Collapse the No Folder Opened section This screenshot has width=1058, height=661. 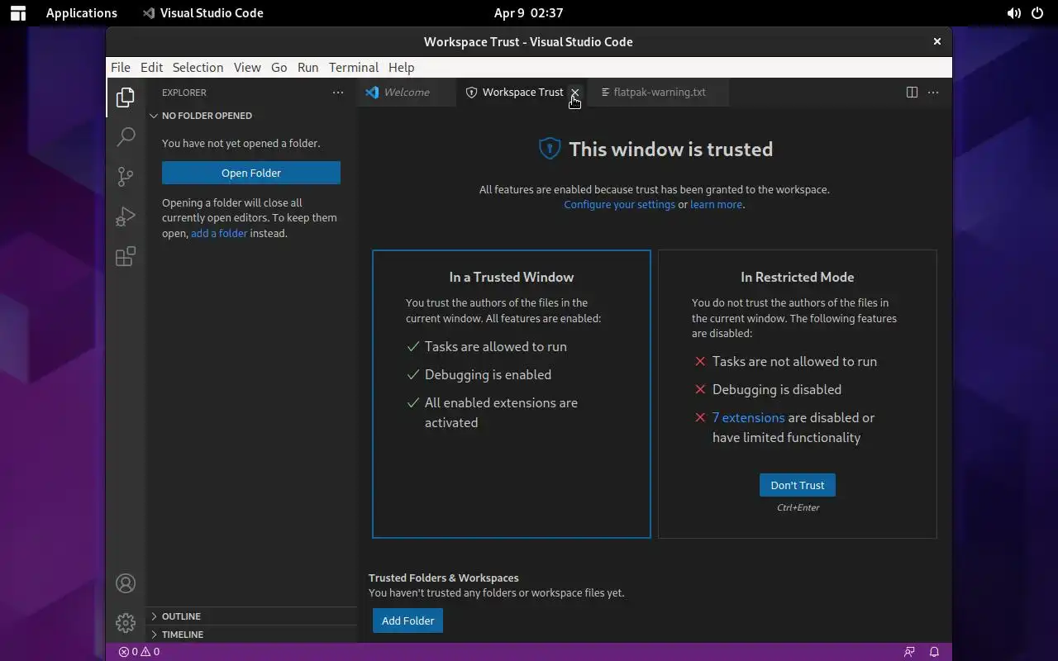click(x=252, y=116)
